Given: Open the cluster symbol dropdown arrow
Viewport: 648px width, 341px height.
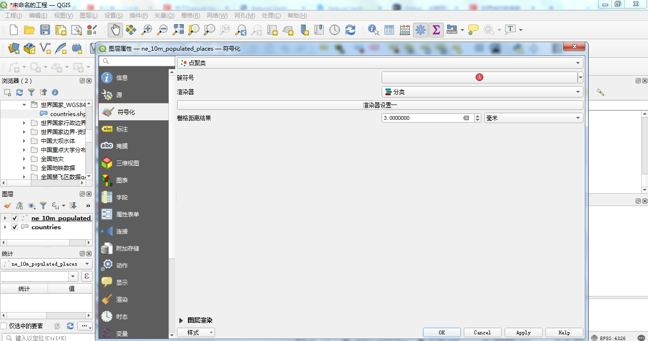Looking at the screenshot, I should [581, 77].
